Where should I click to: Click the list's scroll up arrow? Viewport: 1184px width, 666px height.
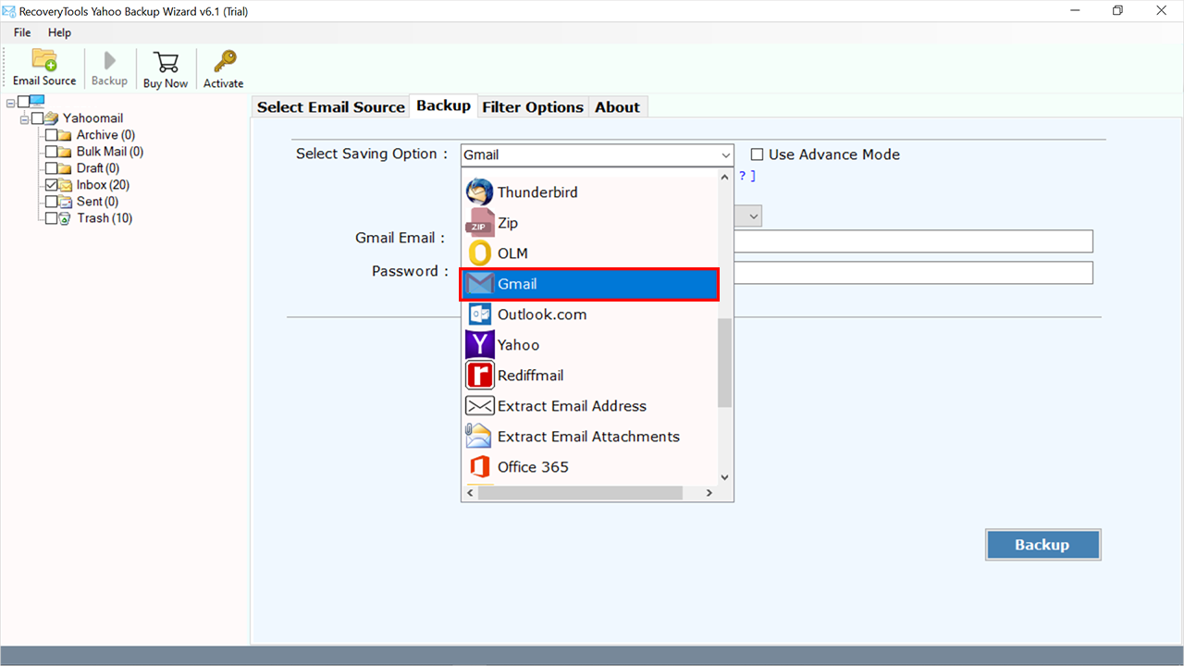[x=724, y=175]
